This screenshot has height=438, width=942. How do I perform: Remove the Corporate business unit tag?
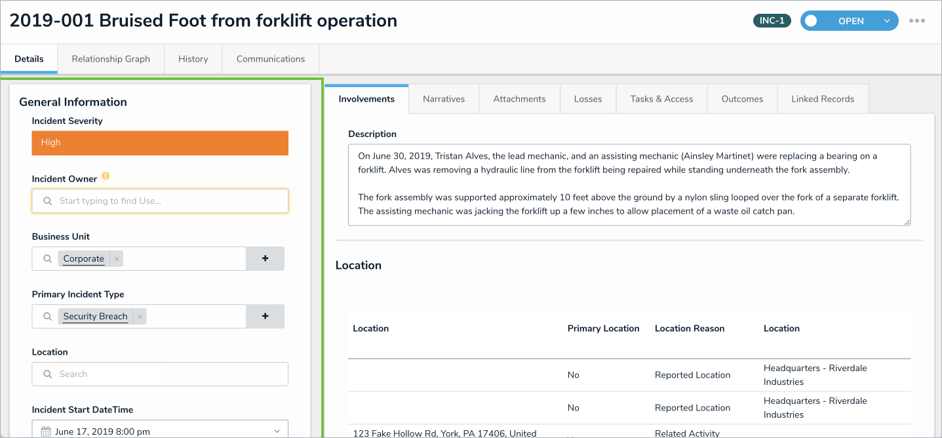(117, 259)
